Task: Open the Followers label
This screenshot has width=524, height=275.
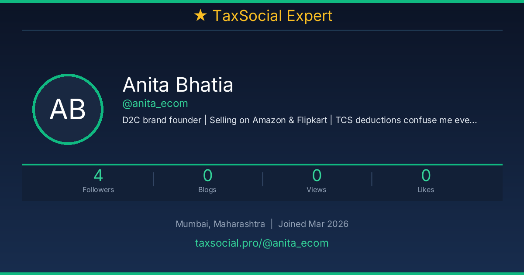Action: (98, 190)
